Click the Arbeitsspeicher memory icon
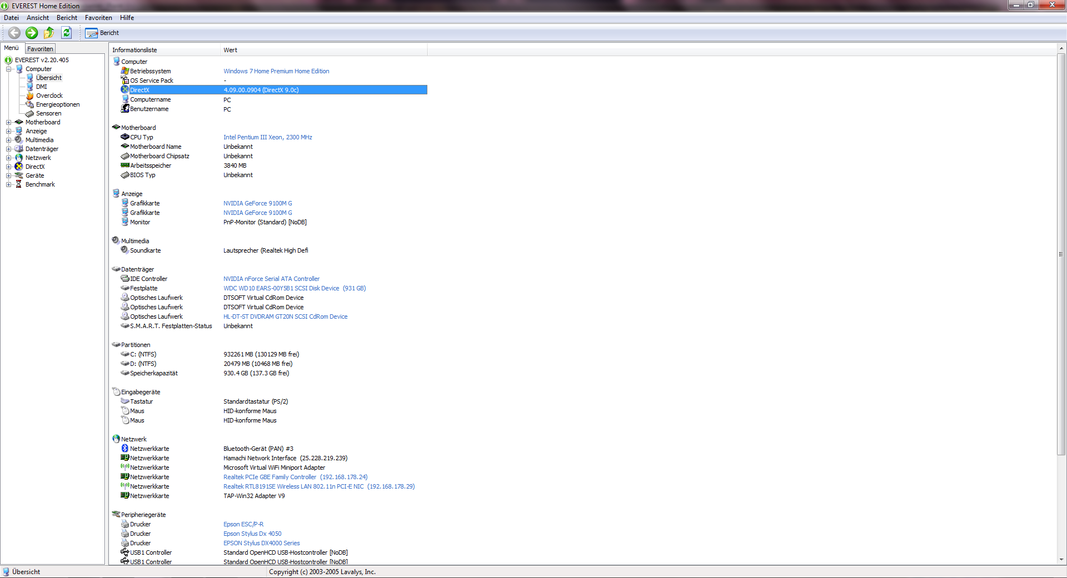Viewport: 1067px width, 578px height. [x=125, y=165]
